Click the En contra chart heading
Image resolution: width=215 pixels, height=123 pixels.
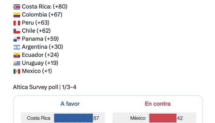[158, 104]
